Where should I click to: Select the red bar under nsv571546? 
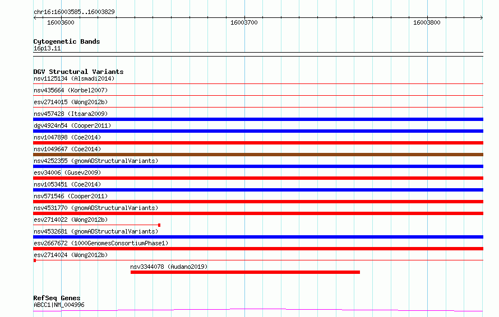[x=258, y=202]
